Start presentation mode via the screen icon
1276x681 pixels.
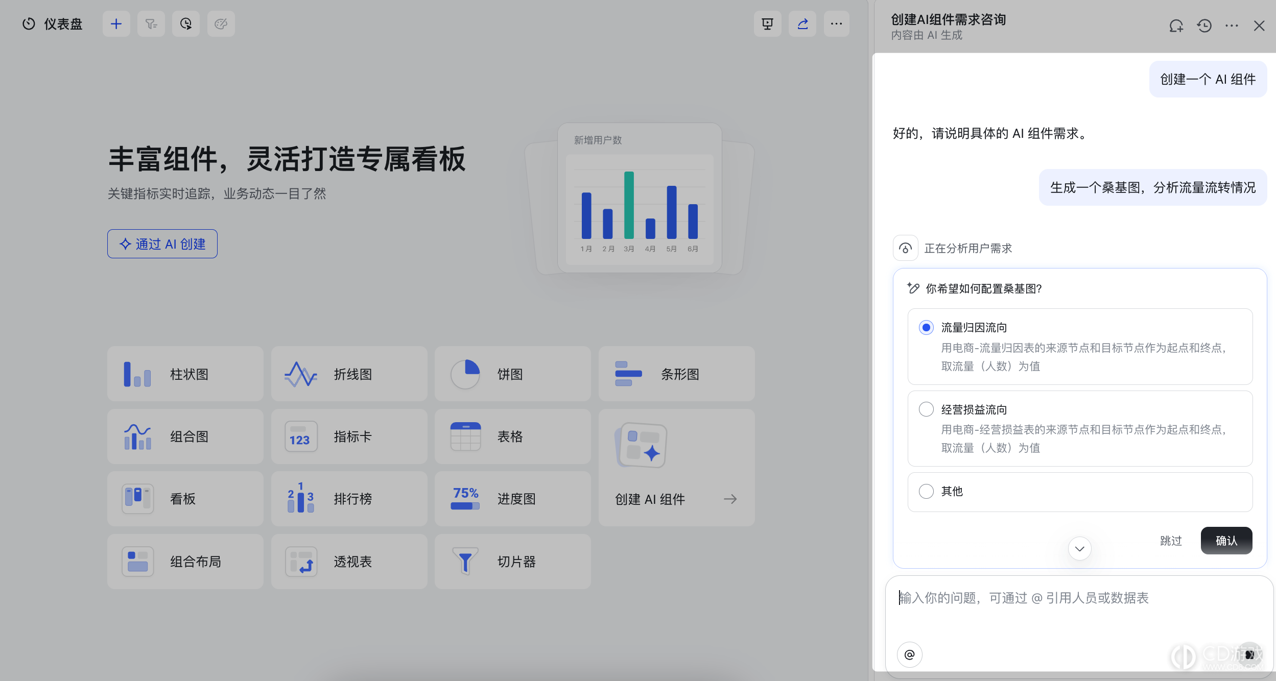[767, 24]
